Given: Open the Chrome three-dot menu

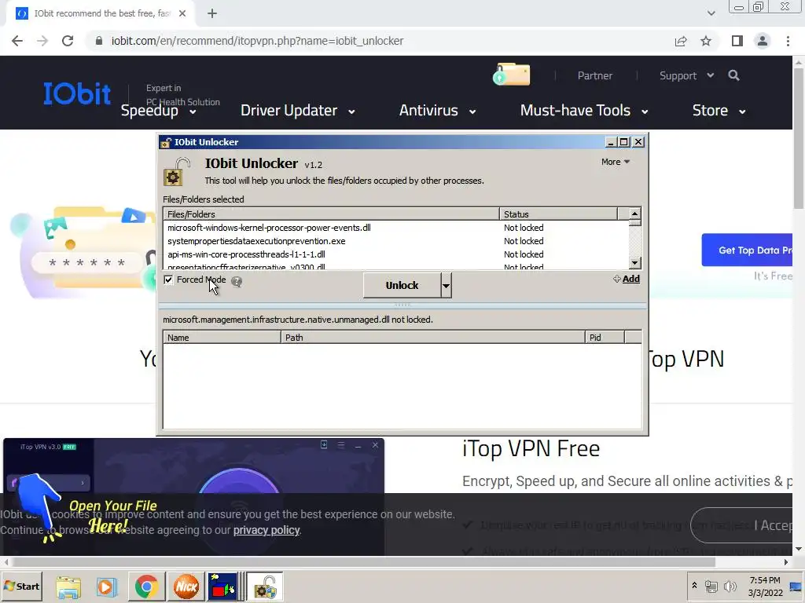Looking at the screenshot, I should (788, 41).
